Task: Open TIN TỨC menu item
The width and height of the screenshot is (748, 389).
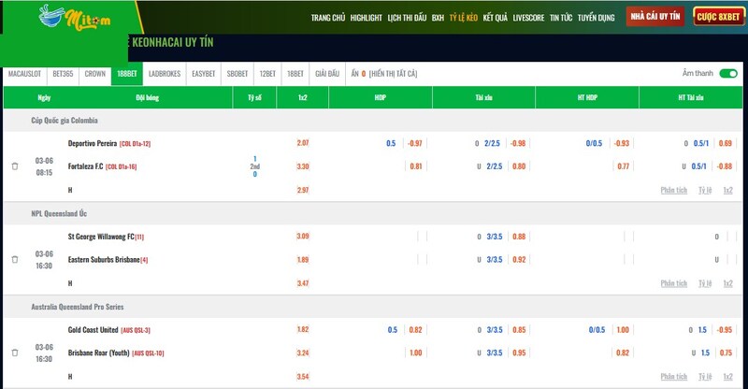Action: tap(560, 18)
